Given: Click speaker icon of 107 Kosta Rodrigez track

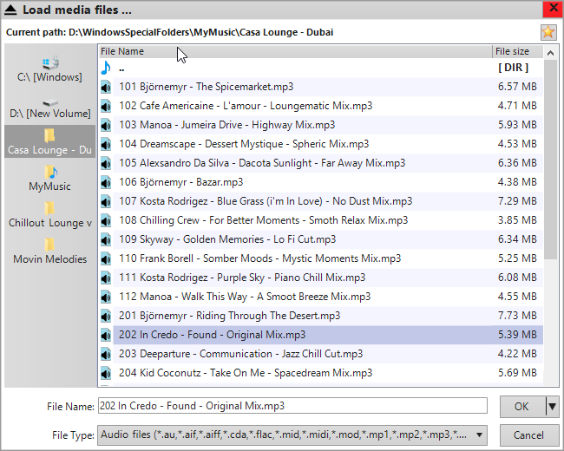Looking at the screenshot, I should (x=106, y=201).
